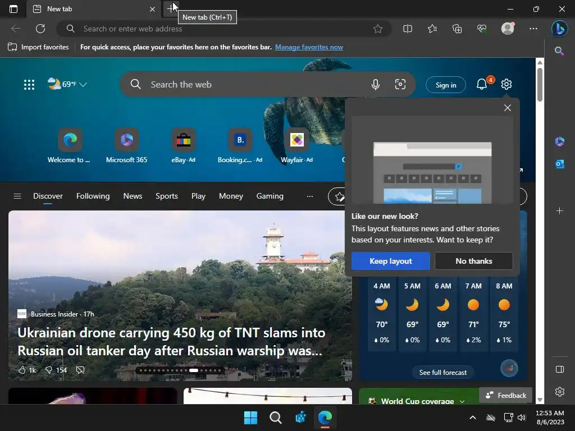Expand World Cup coverage dropdown

[x=462, y=401]
